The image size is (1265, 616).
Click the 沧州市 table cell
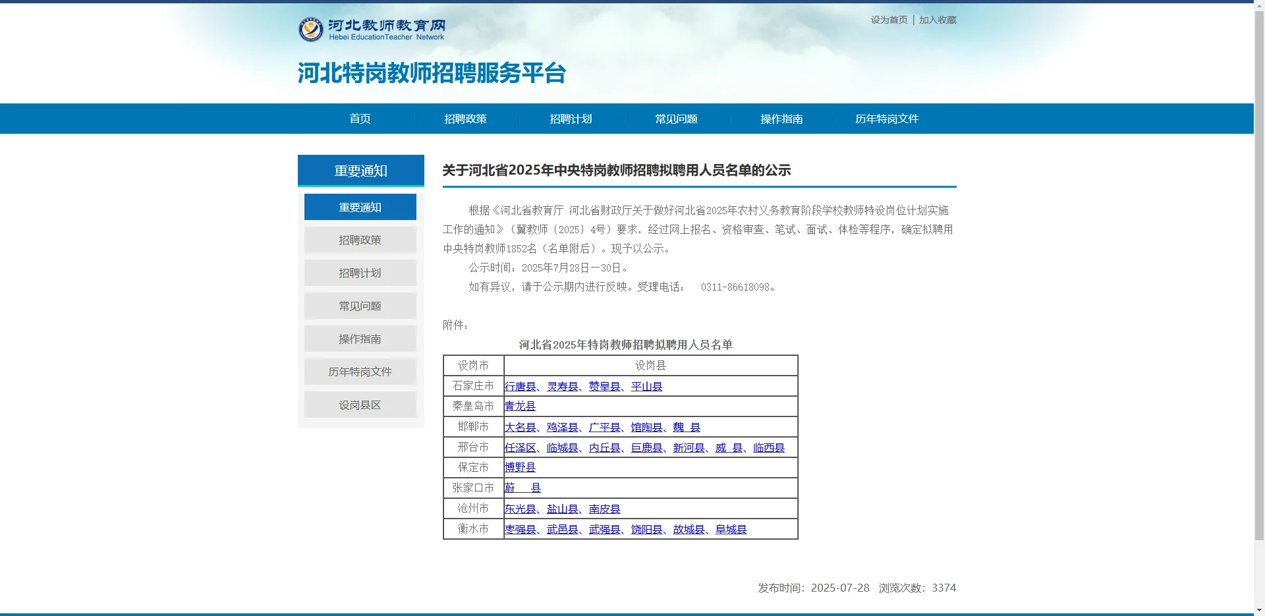coord(474,509)
